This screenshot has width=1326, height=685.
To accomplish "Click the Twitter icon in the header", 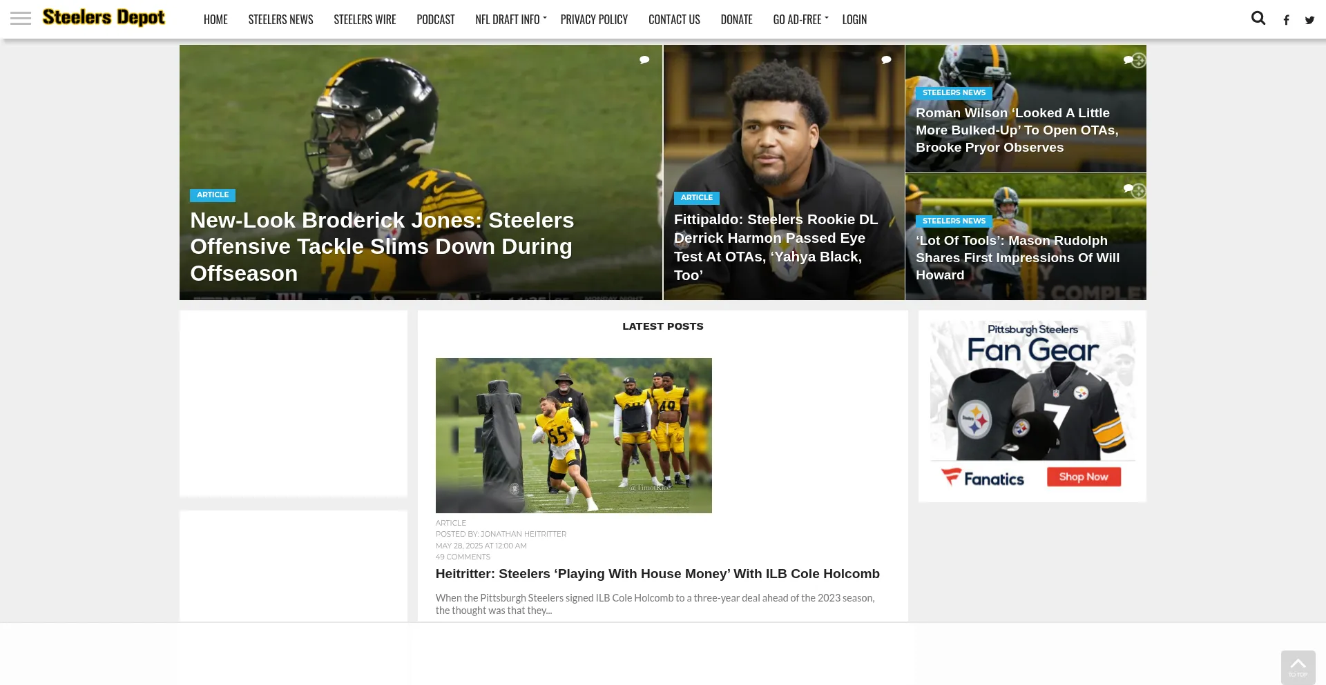I will [x=1309, y=20].
